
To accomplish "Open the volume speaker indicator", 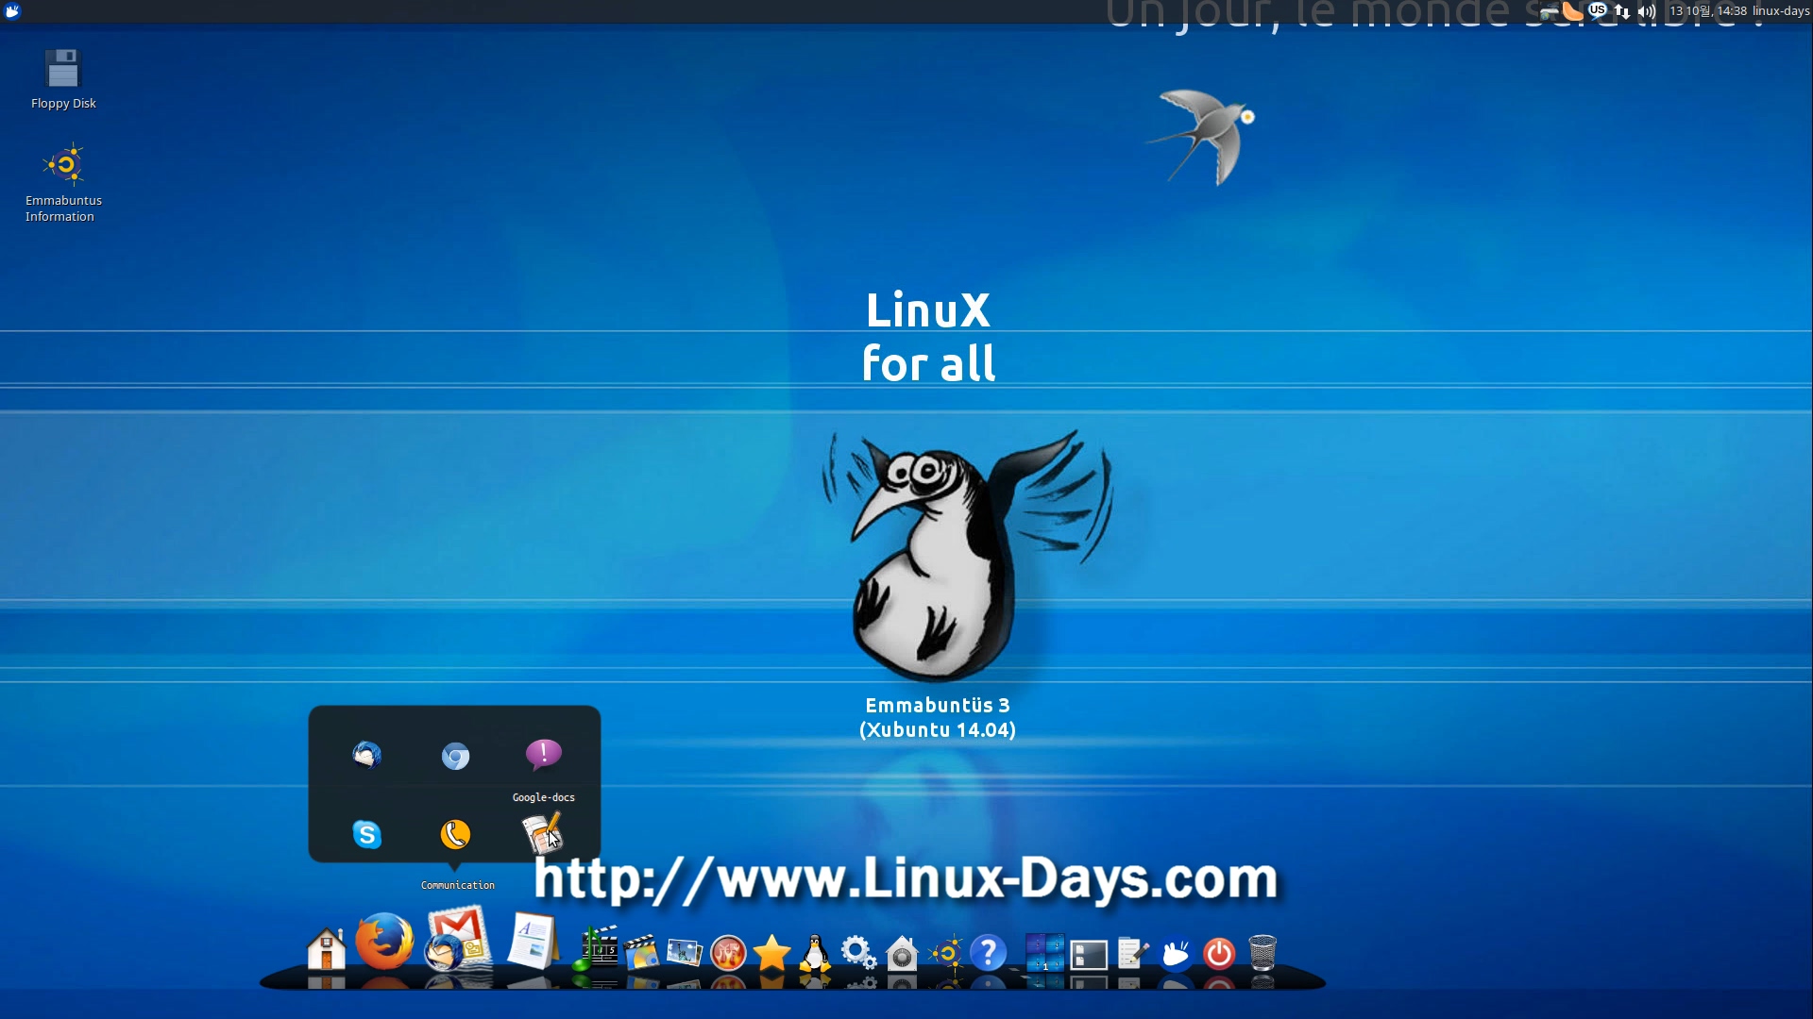I will click(1647, 11).
